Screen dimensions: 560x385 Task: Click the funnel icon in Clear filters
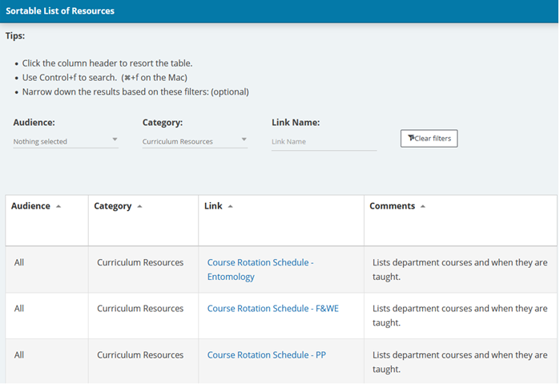point(410,139)
